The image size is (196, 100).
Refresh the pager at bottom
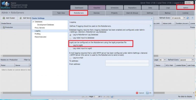[112, 97]
